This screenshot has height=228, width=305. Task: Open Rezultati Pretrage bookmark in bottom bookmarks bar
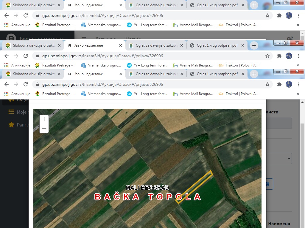(x=55, y=94)
